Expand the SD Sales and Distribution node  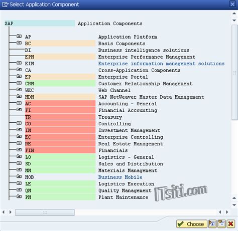19,163
